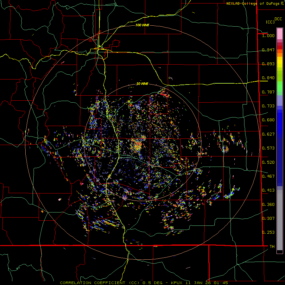This screenshot has width=285, height=285.
Task: Click the 0.467 legend label
Action: (x=268, y=176)
